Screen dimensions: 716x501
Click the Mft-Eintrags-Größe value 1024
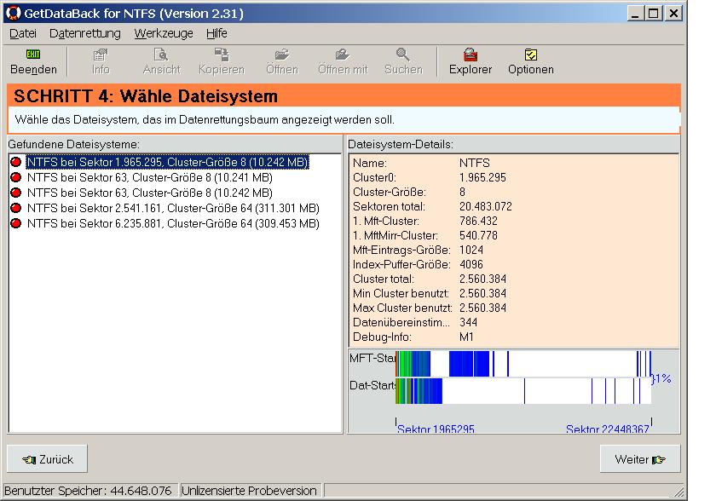[x=471, y=250]
